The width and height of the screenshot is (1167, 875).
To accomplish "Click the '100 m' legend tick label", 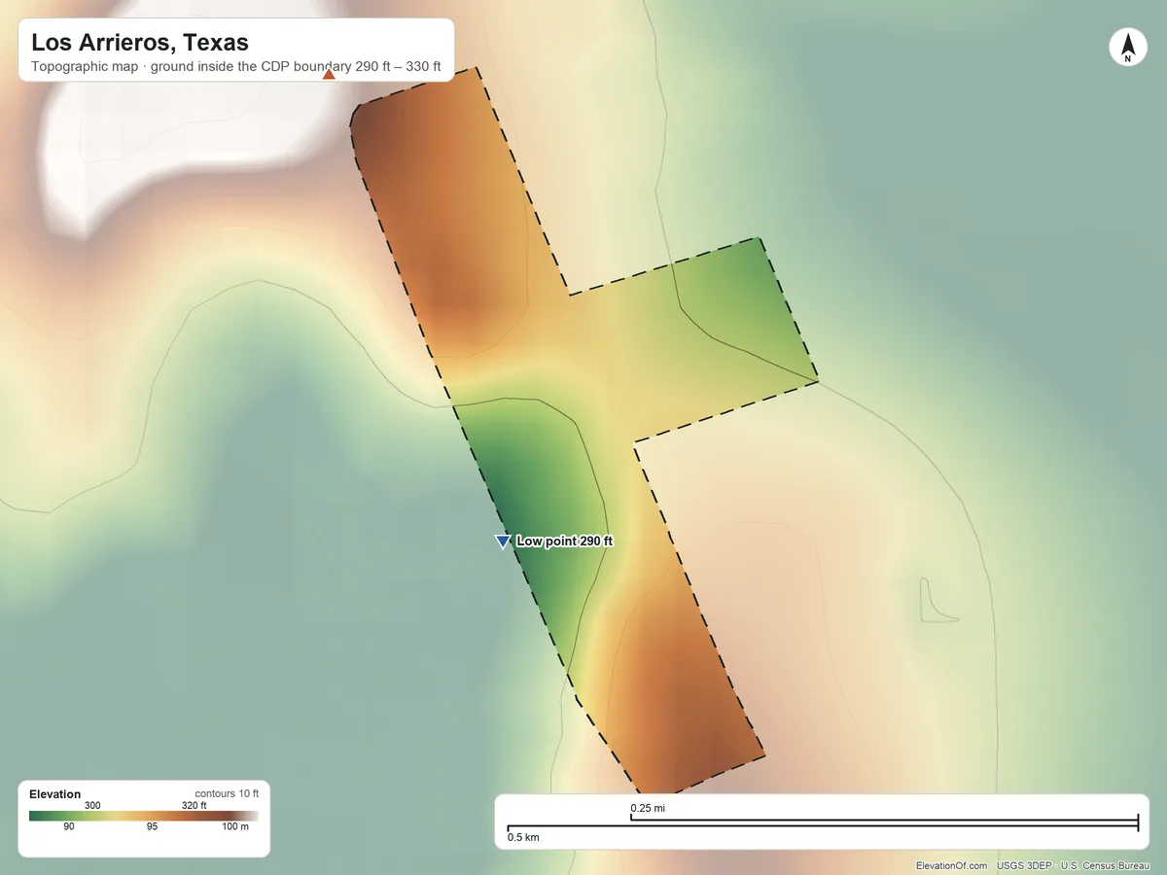I will (x=235, y=826).
